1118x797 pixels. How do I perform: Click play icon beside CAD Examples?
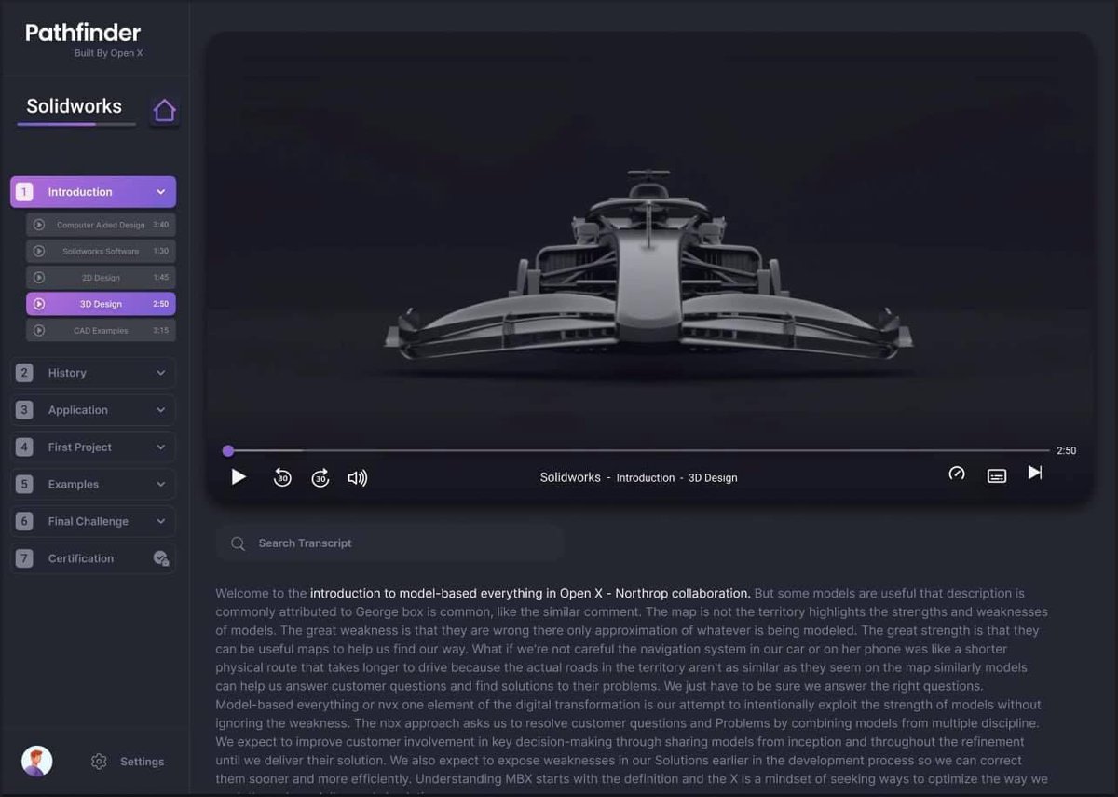[39, 330]
